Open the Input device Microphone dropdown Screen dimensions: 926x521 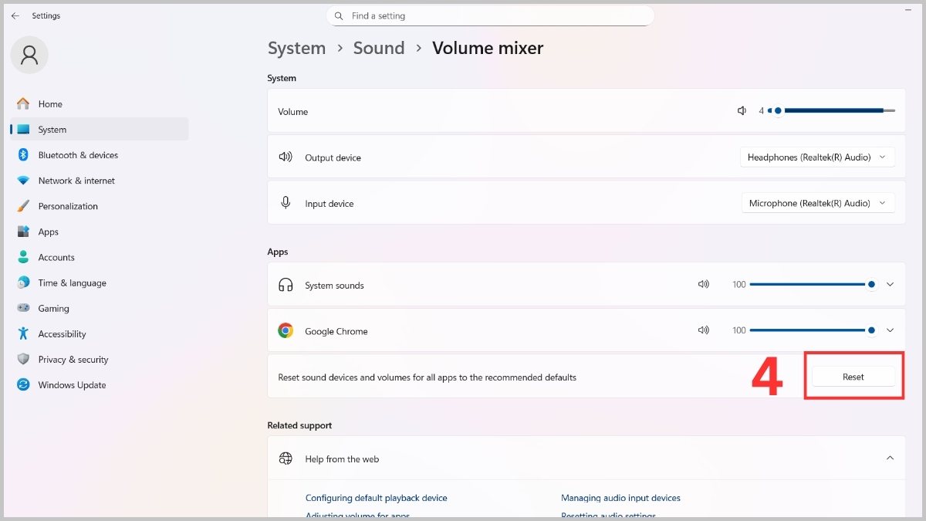(x=817, y=204)
